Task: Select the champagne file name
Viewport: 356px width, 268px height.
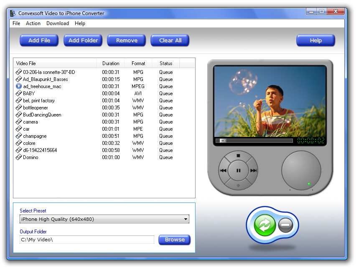Action: [35, 136]
